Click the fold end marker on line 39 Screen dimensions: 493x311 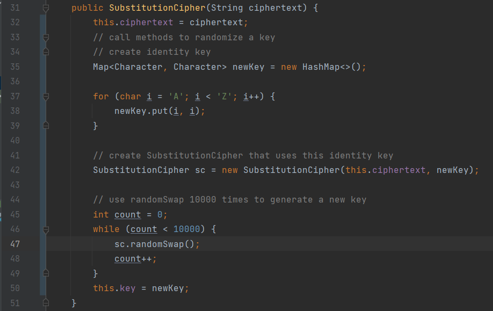(46, 126)
